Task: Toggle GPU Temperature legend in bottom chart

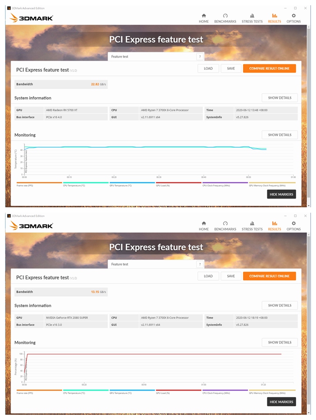Action: (x=132, y=391)
